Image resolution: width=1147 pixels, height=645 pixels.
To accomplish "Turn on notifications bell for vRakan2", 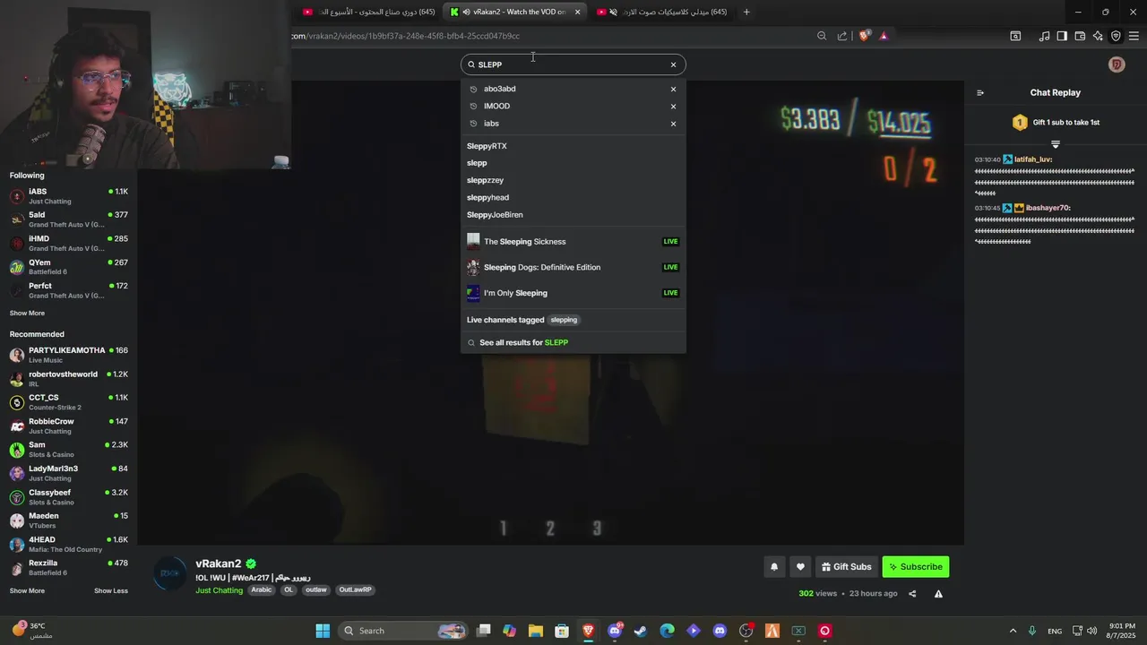I will [x=774, y=566].
